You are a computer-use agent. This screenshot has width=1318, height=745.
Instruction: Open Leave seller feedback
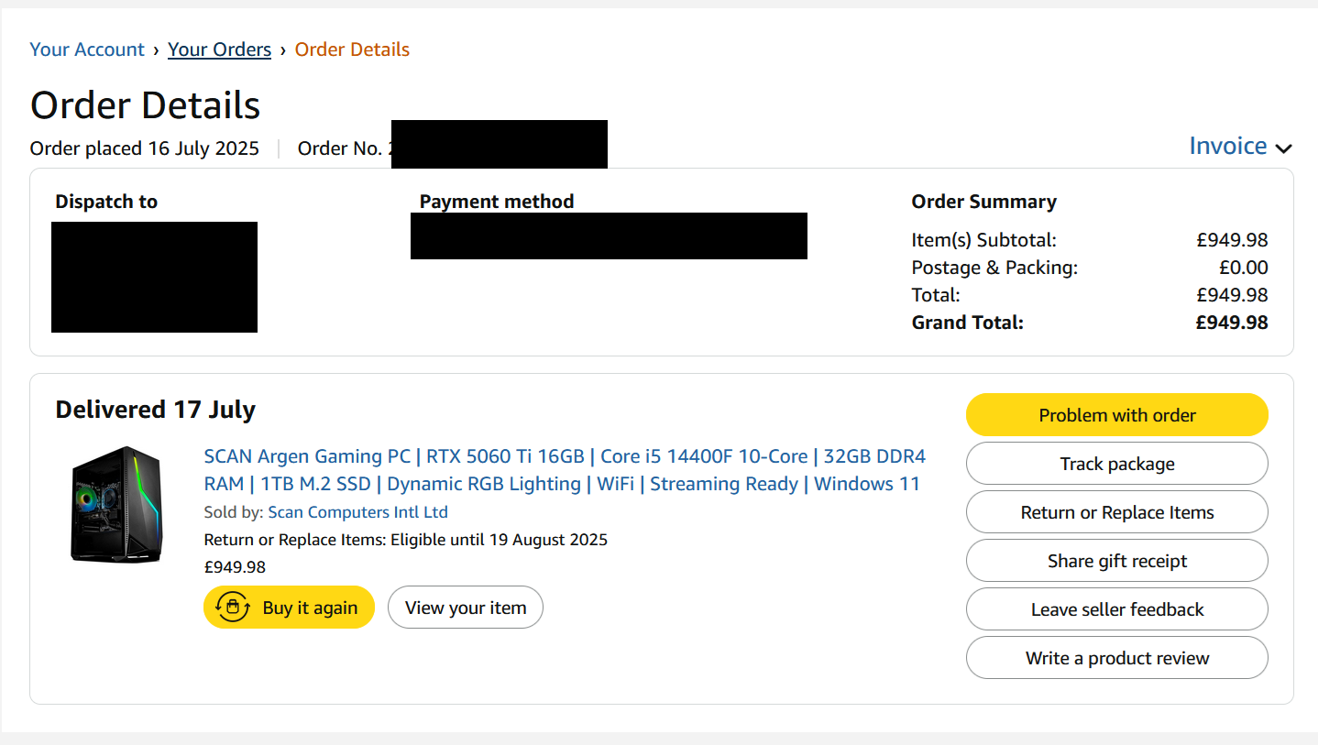coord(1116,609)
